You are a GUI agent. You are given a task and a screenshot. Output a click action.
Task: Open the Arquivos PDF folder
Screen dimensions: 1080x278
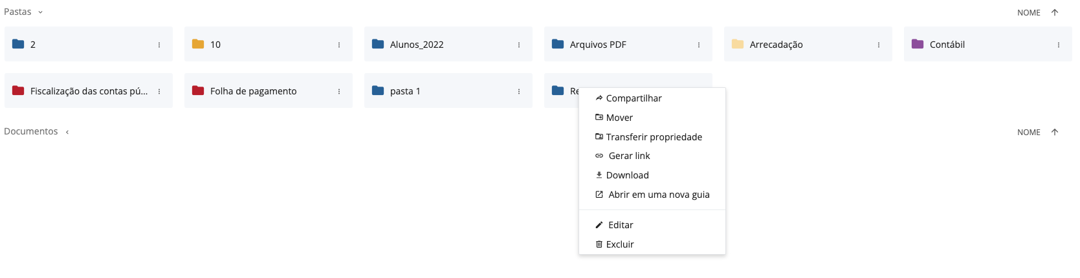point(598,45)
